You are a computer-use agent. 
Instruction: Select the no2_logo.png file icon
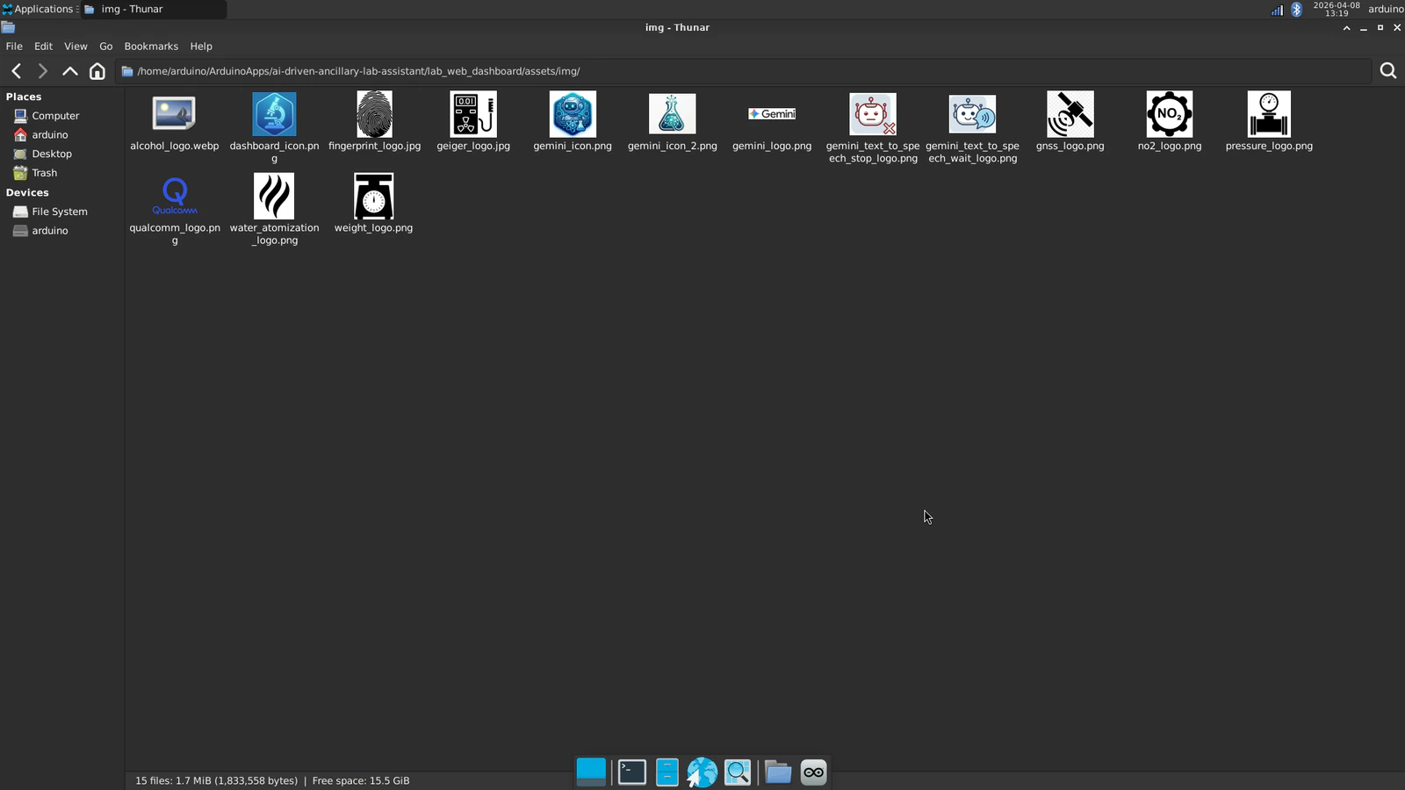(1170, 114)
